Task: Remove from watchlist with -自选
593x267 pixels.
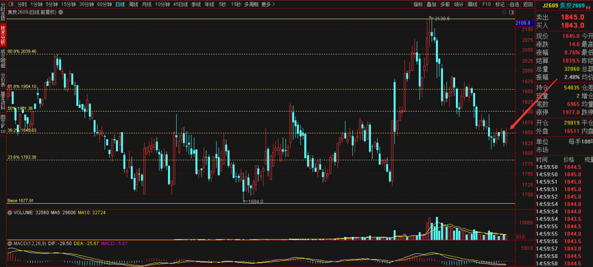Action: (x=513, y=5)
